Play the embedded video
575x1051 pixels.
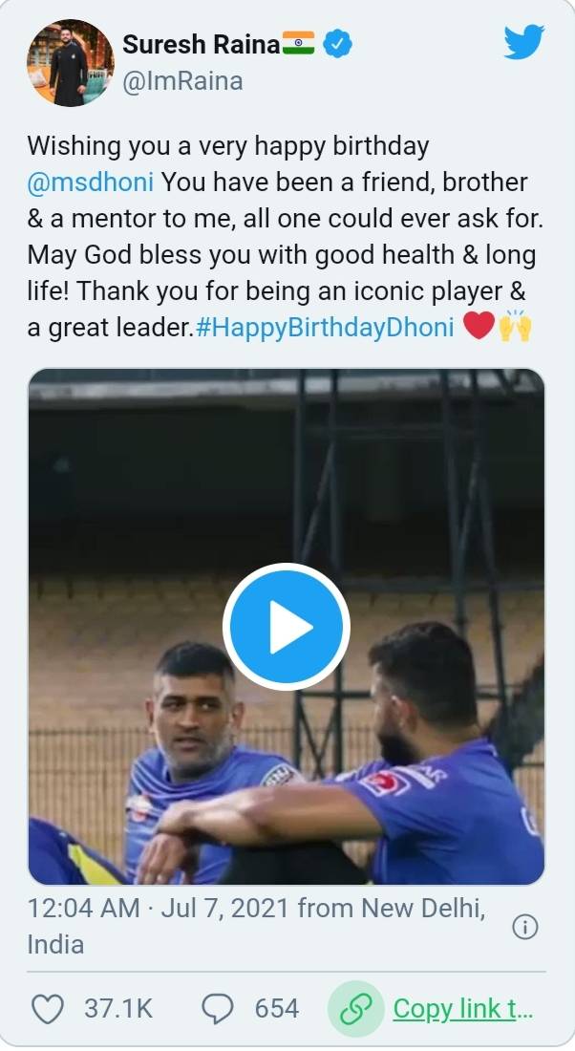point(287,627)
